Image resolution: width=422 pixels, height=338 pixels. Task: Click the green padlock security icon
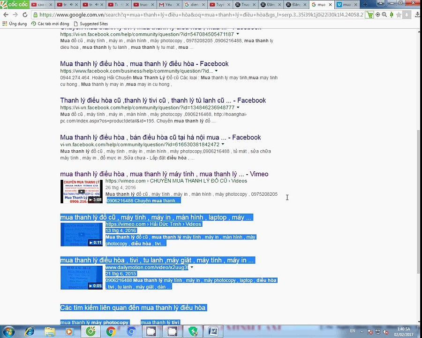pyautogui.click(x=35, y=15)
